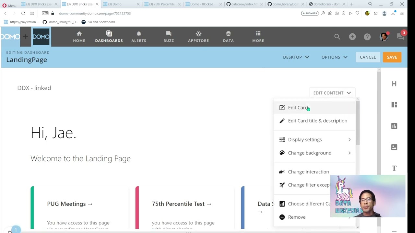Image resolution: width=415 pixels, height=233 pixels.
Task: Add an image from the right sidebar
Action: pos(394,147)
